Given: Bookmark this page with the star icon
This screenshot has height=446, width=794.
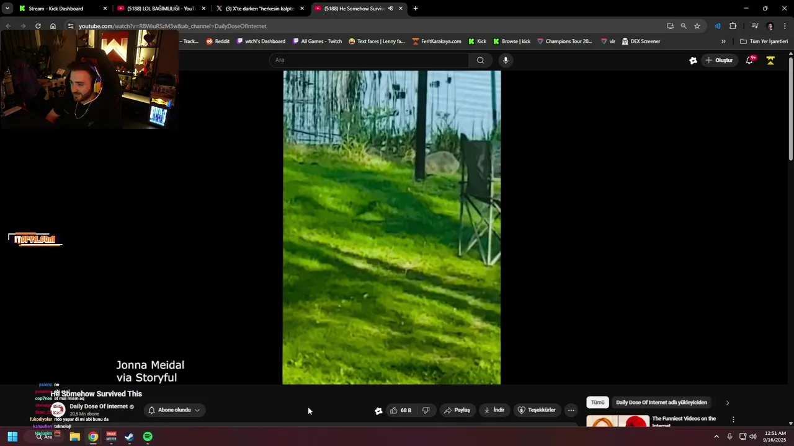Looking at the screenshot, I should coord(697,26).
